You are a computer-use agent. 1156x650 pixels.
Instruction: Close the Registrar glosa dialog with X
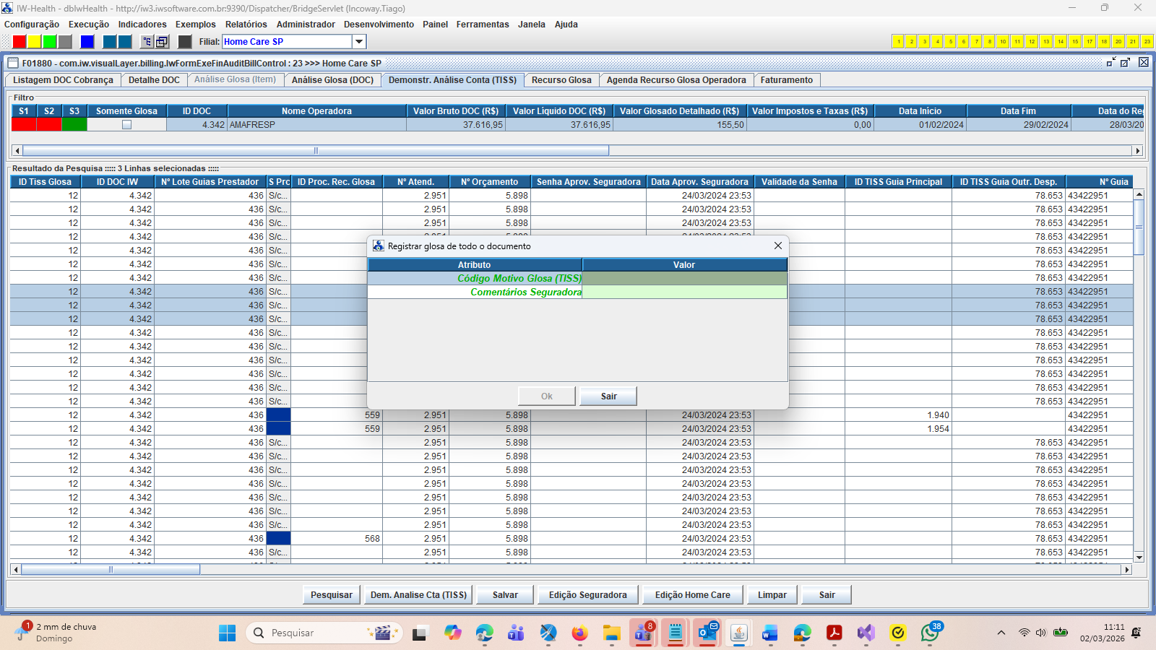click(778, 246)
